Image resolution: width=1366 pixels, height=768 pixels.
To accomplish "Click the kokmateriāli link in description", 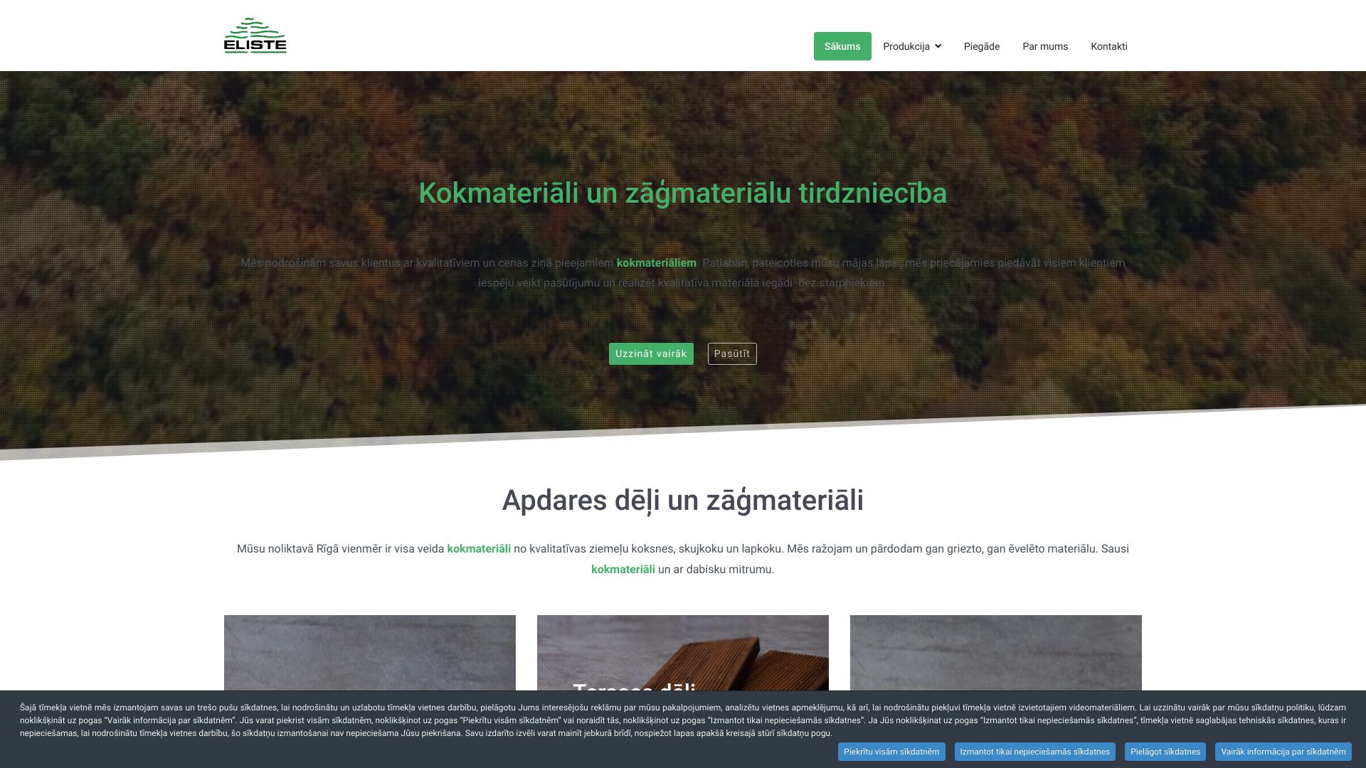I will point(477,548).
